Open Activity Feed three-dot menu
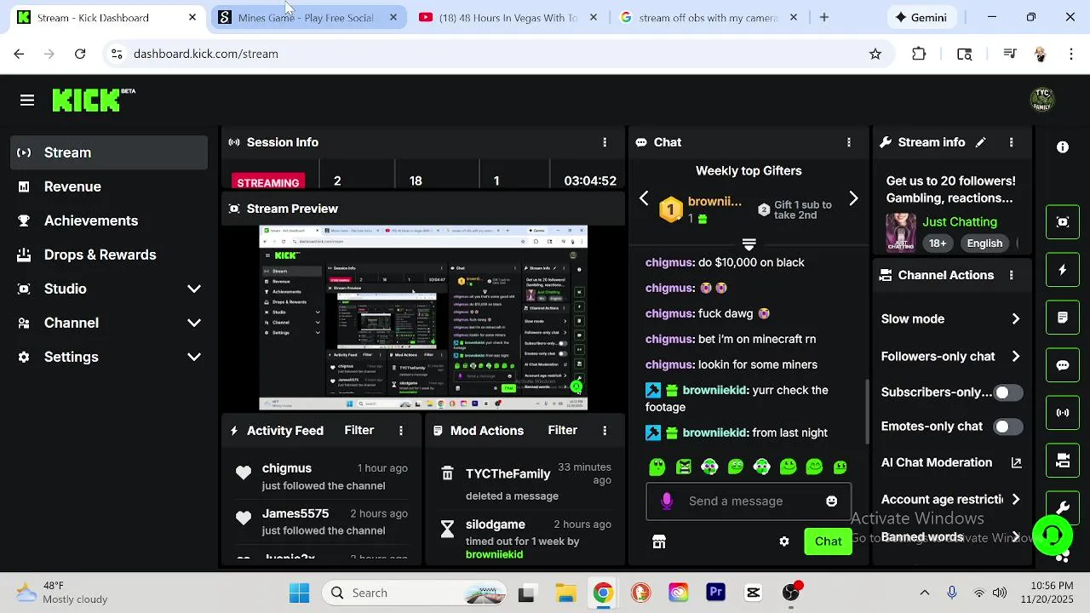The image size is (1090, 613). (401, 431)
